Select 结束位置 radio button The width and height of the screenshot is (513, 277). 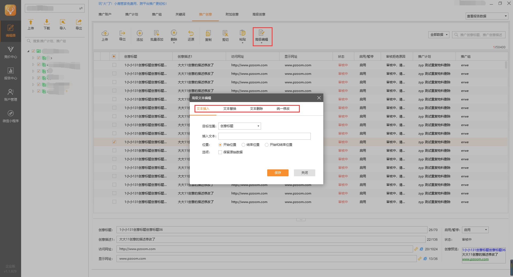click(x=243, y=145)
